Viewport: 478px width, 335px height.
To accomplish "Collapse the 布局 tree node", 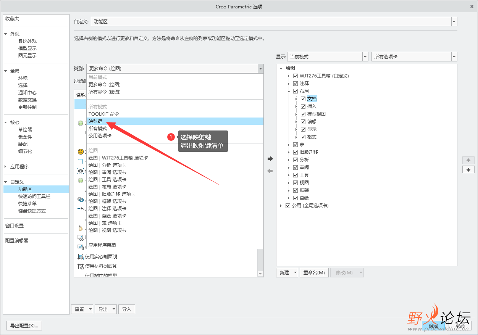I will 289,91.
